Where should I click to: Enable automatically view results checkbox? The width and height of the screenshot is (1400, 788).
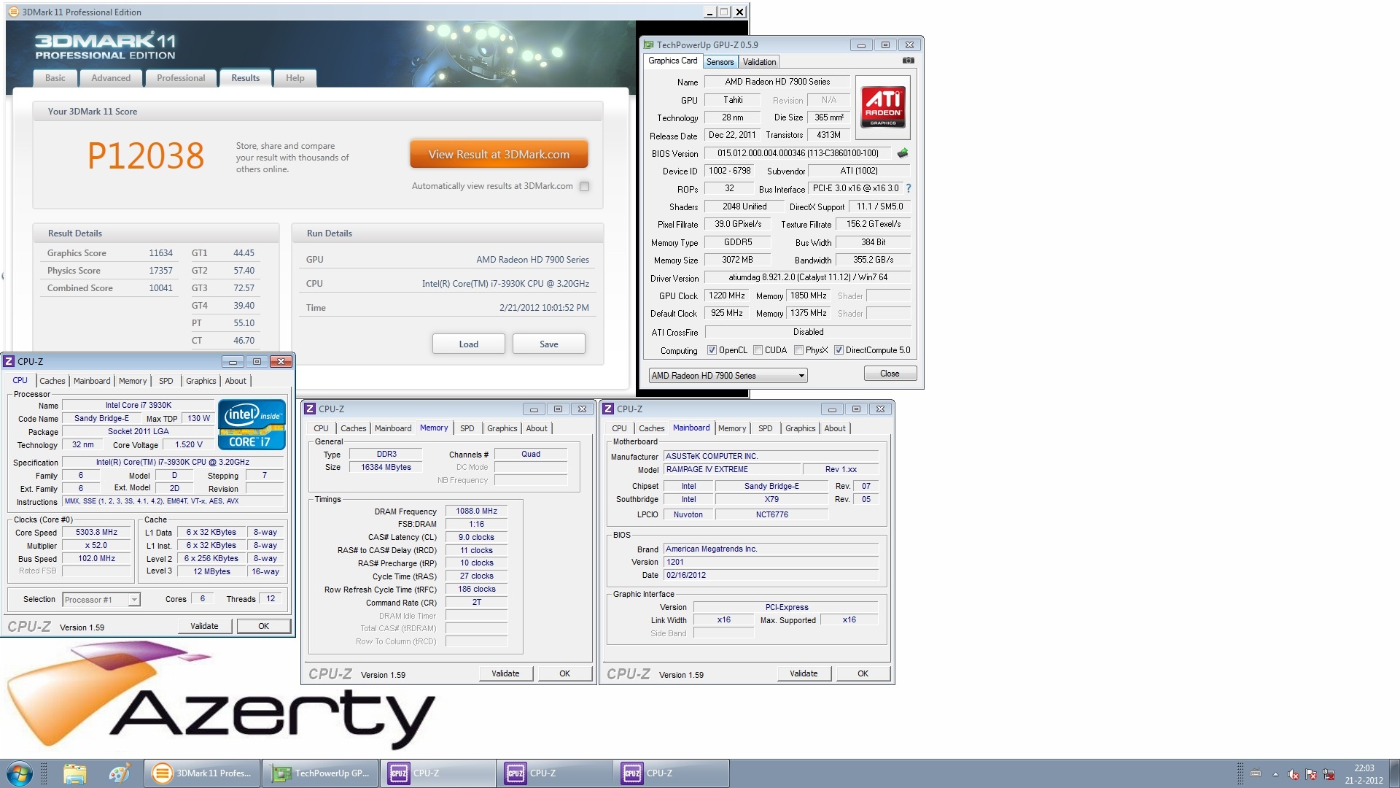point(584,187)
